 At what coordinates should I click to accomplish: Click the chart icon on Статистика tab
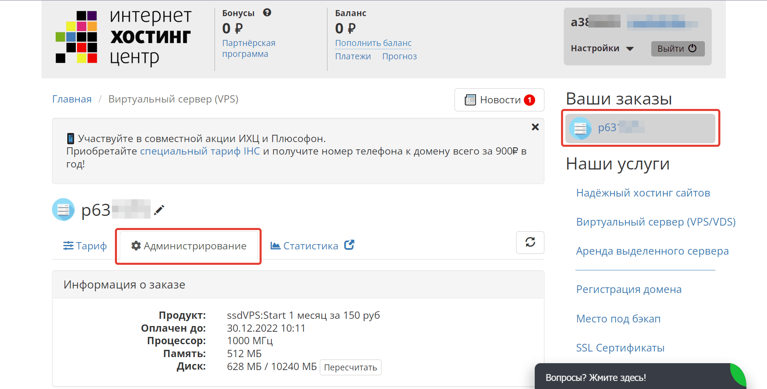coord(275,245)
